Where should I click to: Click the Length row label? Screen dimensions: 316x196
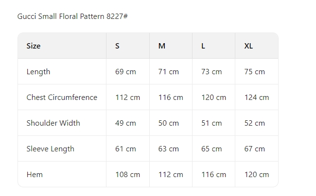click(x=38, y=72)
